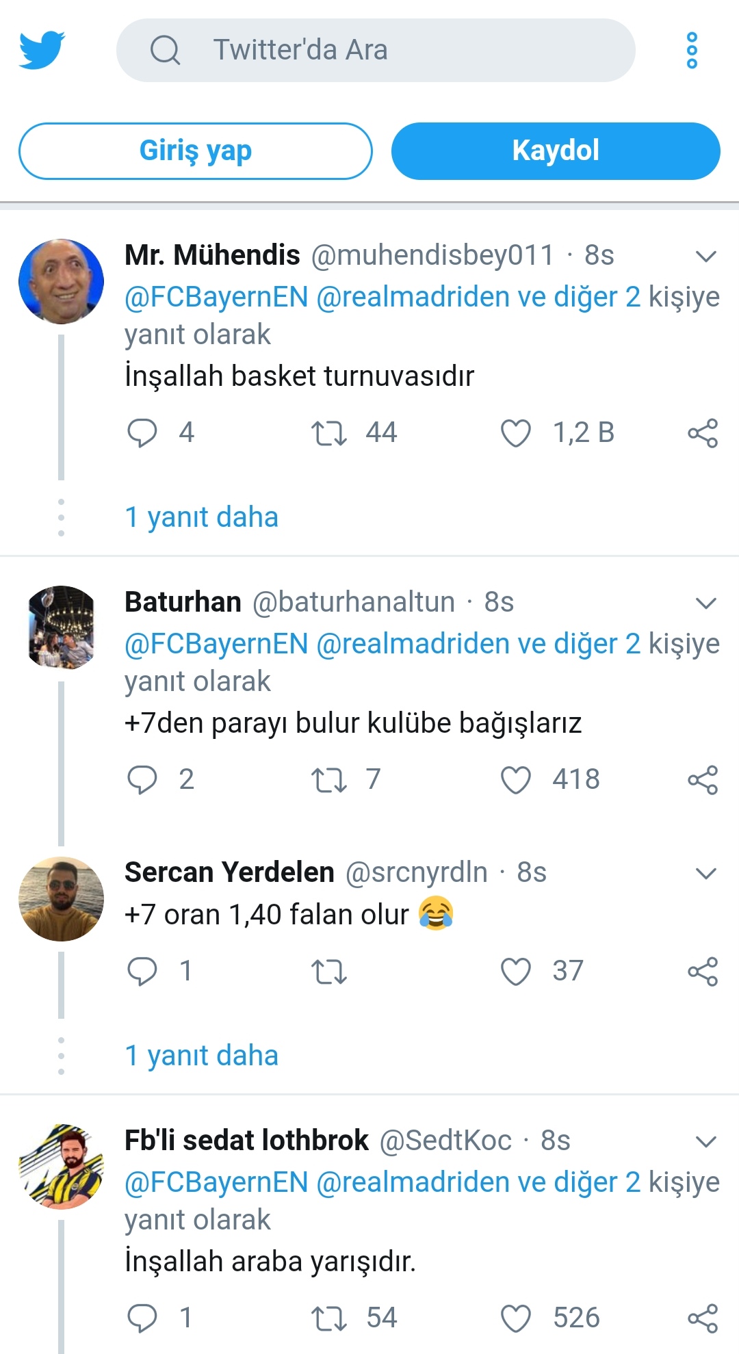Open chevron menu on Fb'li sedat lothbrok's tweet
This screenshot has width=739, height=1354.
tap(705, 1141)
